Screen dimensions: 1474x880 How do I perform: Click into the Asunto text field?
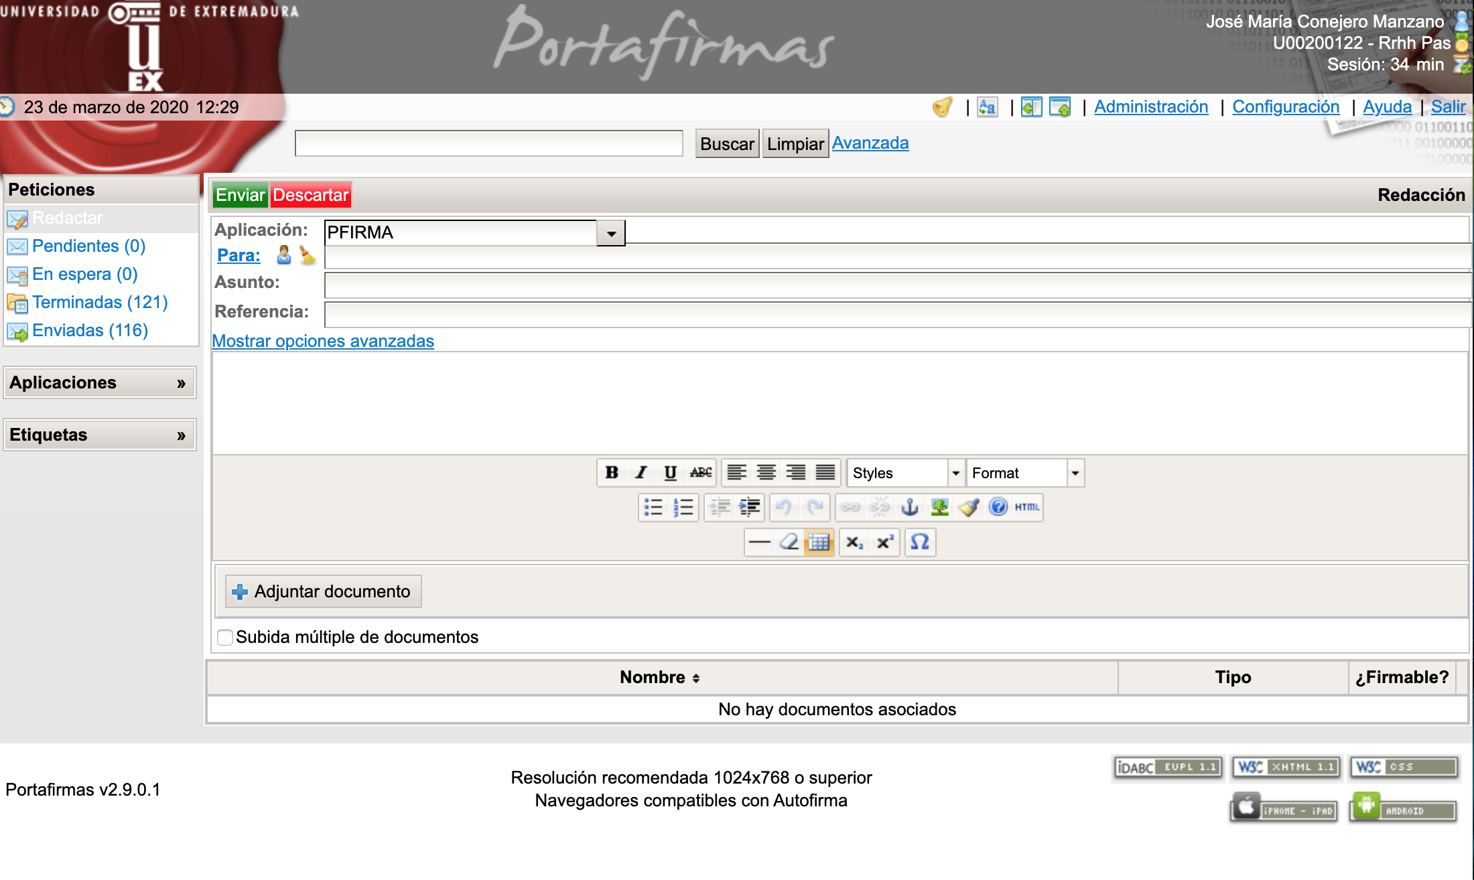tap(895, 285)
